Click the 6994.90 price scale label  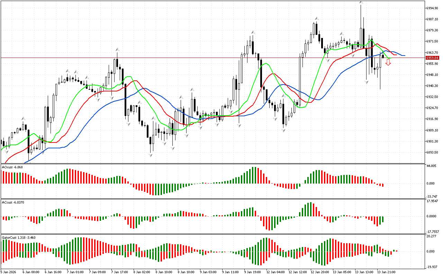[433, 8]
